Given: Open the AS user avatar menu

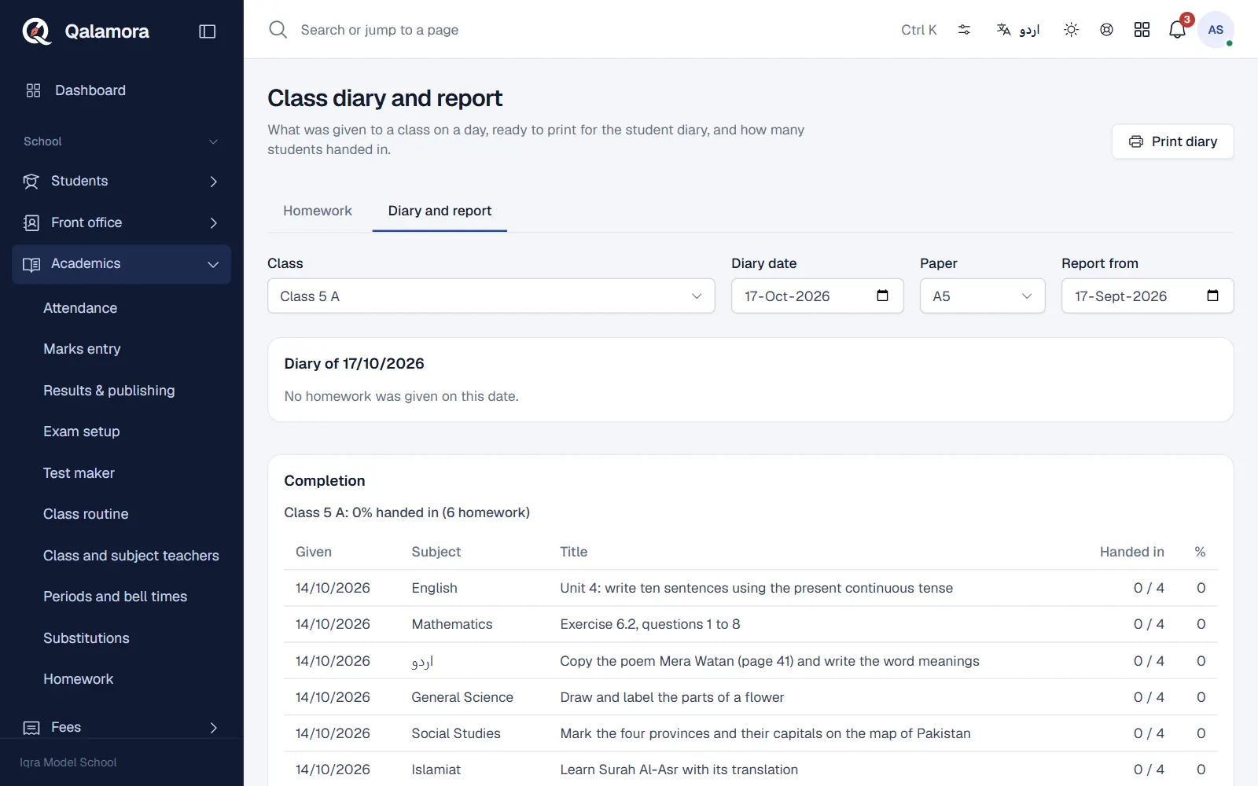Looking at the screenshot, I should coord(1216,30).
